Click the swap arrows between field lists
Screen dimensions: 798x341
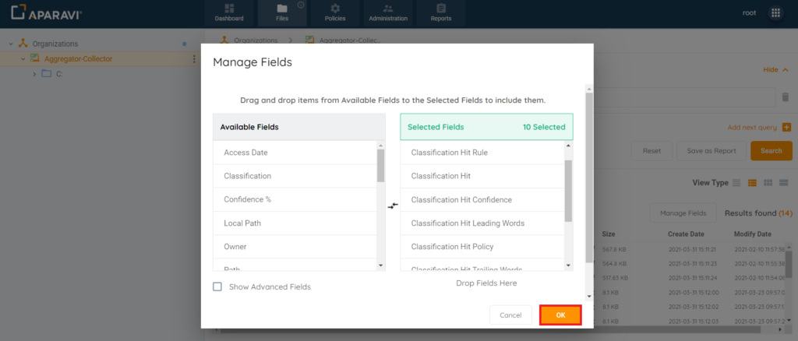pyautogui.click(x=393, y=206)
